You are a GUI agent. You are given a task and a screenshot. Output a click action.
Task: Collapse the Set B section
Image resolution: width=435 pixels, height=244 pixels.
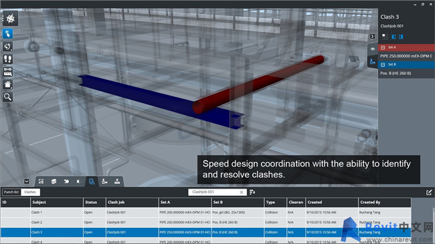(383, 65)
